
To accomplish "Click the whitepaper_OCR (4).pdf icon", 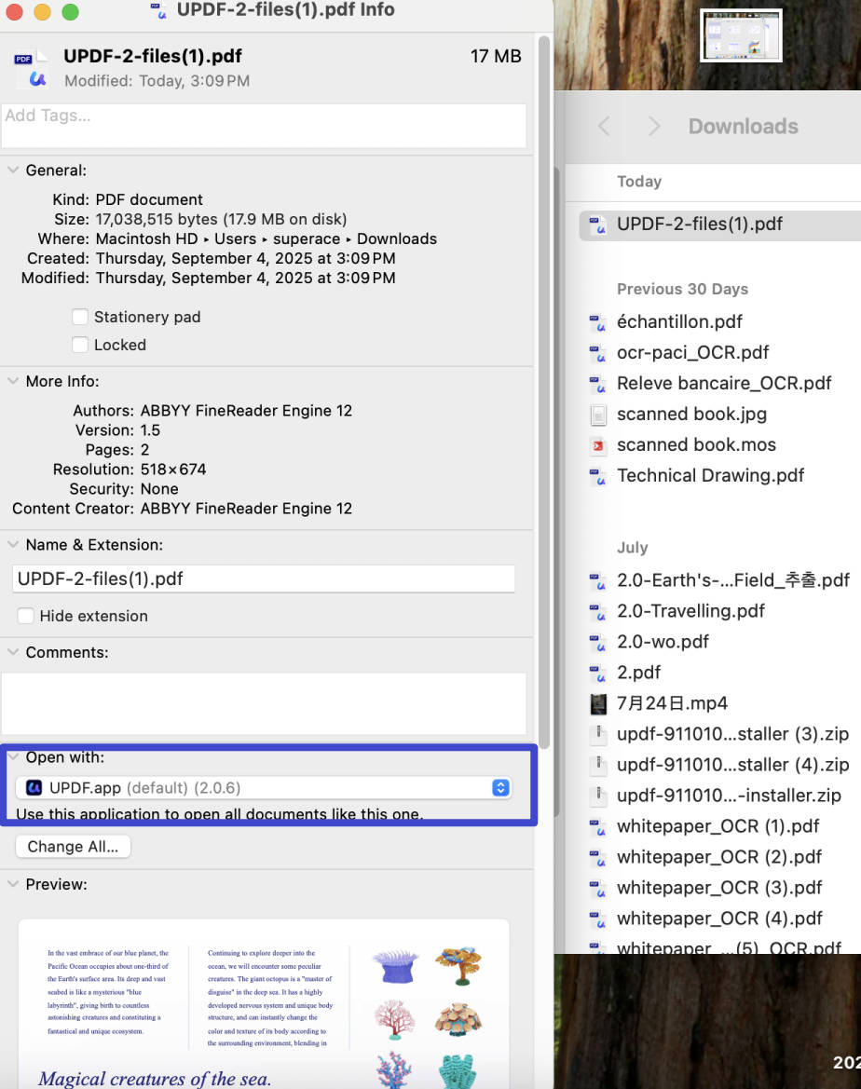I will pyautogui.click(x=597, y=919).
